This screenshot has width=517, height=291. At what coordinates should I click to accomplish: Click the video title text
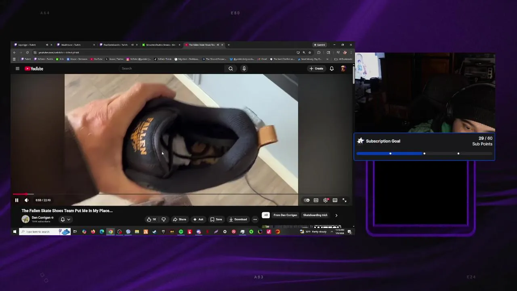pos(67,211)
